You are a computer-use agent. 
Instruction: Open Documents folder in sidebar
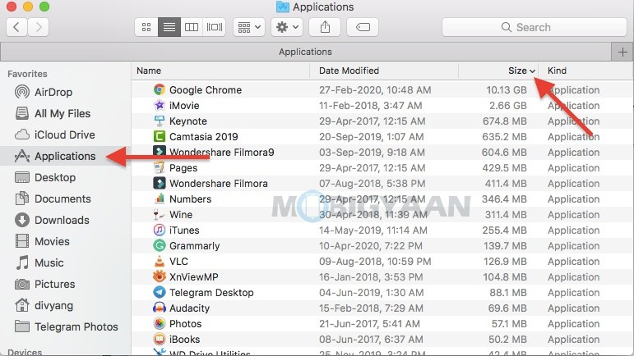pyautogui.click(x=53, y=199)
